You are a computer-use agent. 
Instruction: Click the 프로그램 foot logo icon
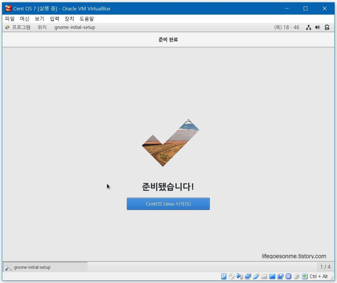7,27
